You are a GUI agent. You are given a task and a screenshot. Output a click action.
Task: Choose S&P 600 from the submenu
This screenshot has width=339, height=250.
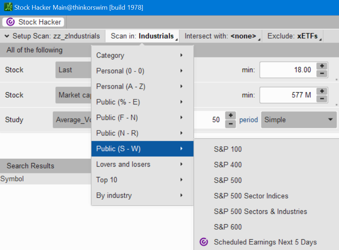point(228,227)
